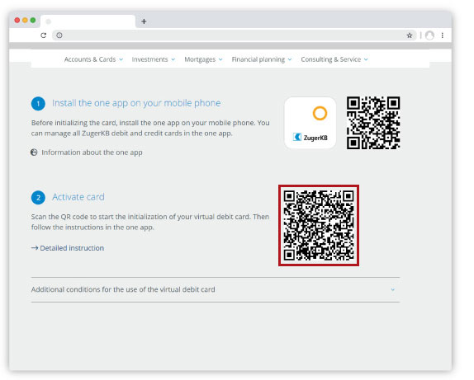Minimize the window with yellow button
The width and height of the screenshot is (474, 380).
click(25, 21)
